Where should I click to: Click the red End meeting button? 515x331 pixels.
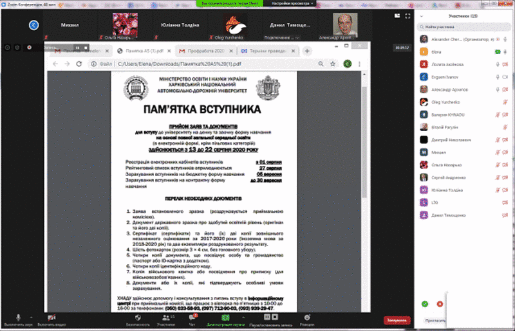(x=397, y=320)
